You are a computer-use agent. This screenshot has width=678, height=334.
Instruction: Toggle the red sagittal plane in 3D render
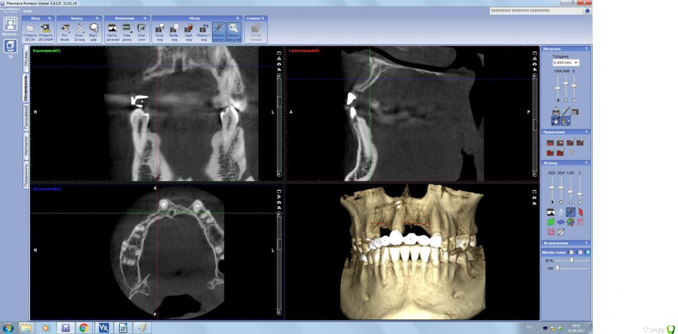pyautogui.click(x=580, y=212)
